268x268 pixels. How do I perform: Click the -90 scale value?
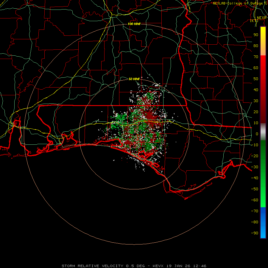pyautogui.click(x=255, y=233)
